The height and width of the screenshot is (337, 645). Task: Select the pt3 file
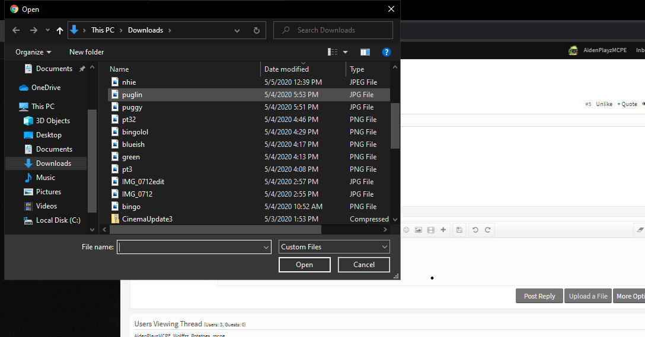coord(249,169)
